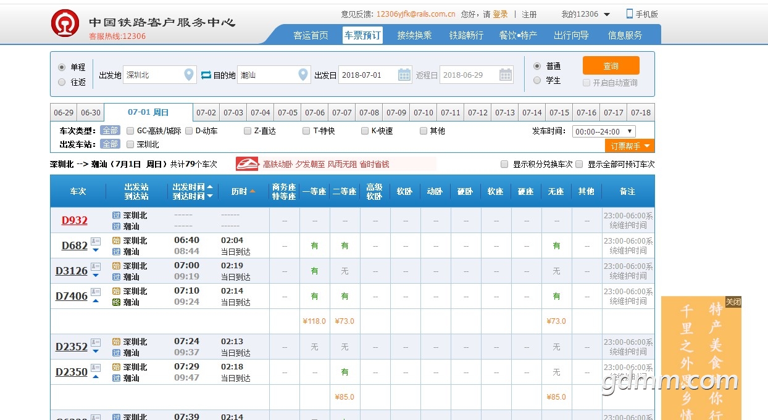Screen dimensions: 768x420
Task: Expand price details arrow for D3126
Action: click(x=96, y=275)
